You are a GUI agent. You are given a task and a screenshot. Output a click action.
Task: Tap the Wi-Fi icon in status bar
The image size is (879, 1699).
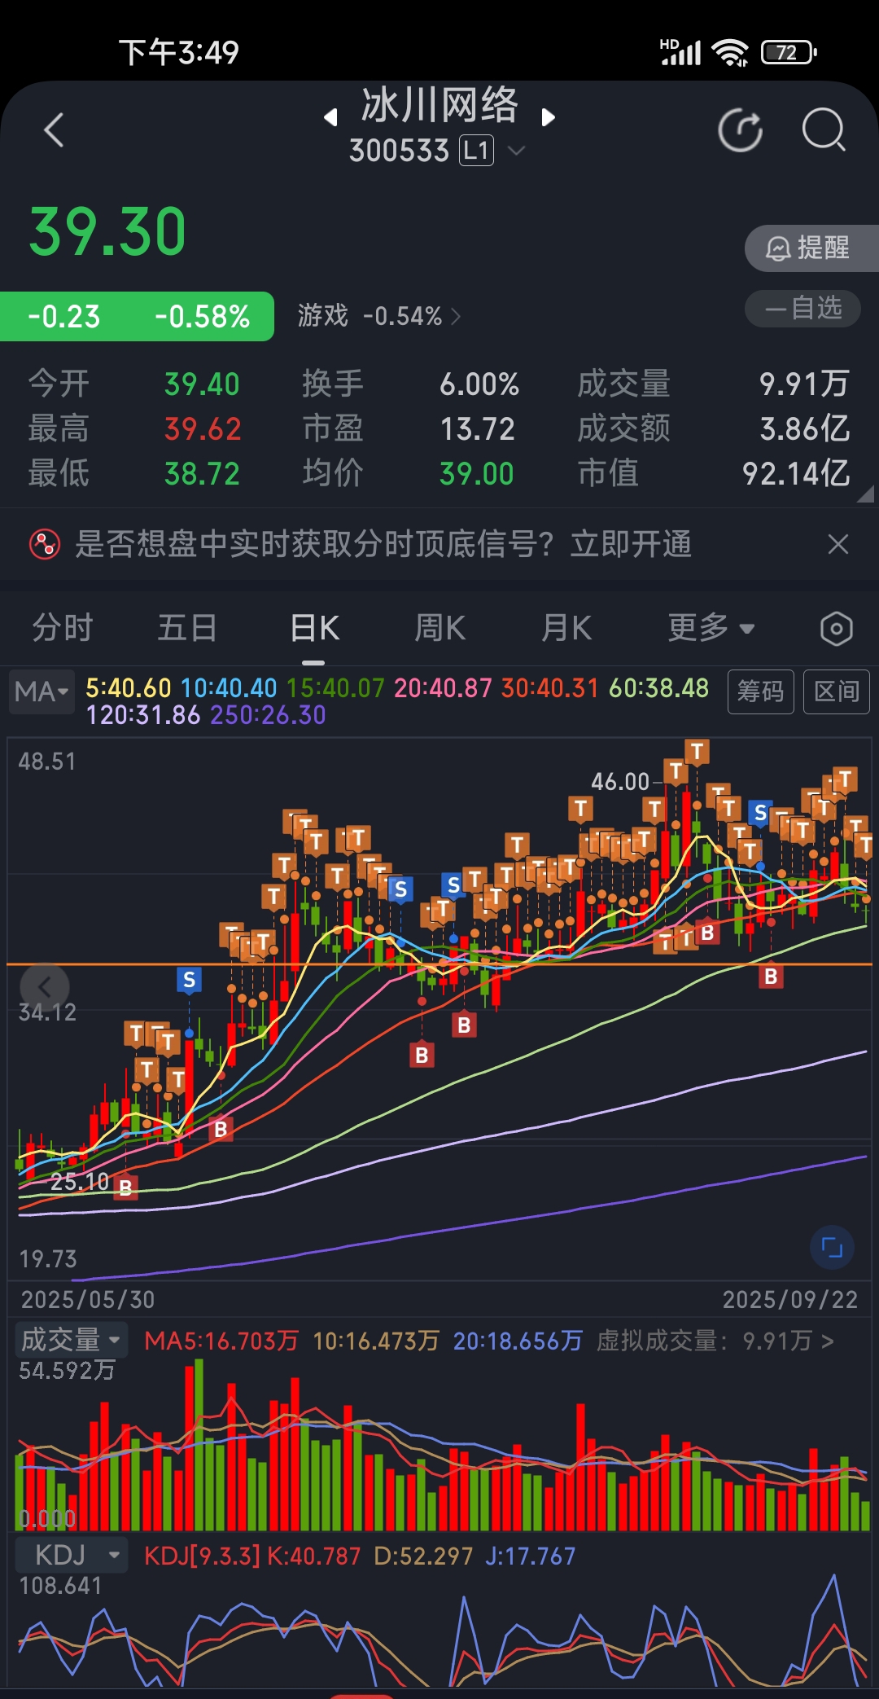tap(730, 53)
